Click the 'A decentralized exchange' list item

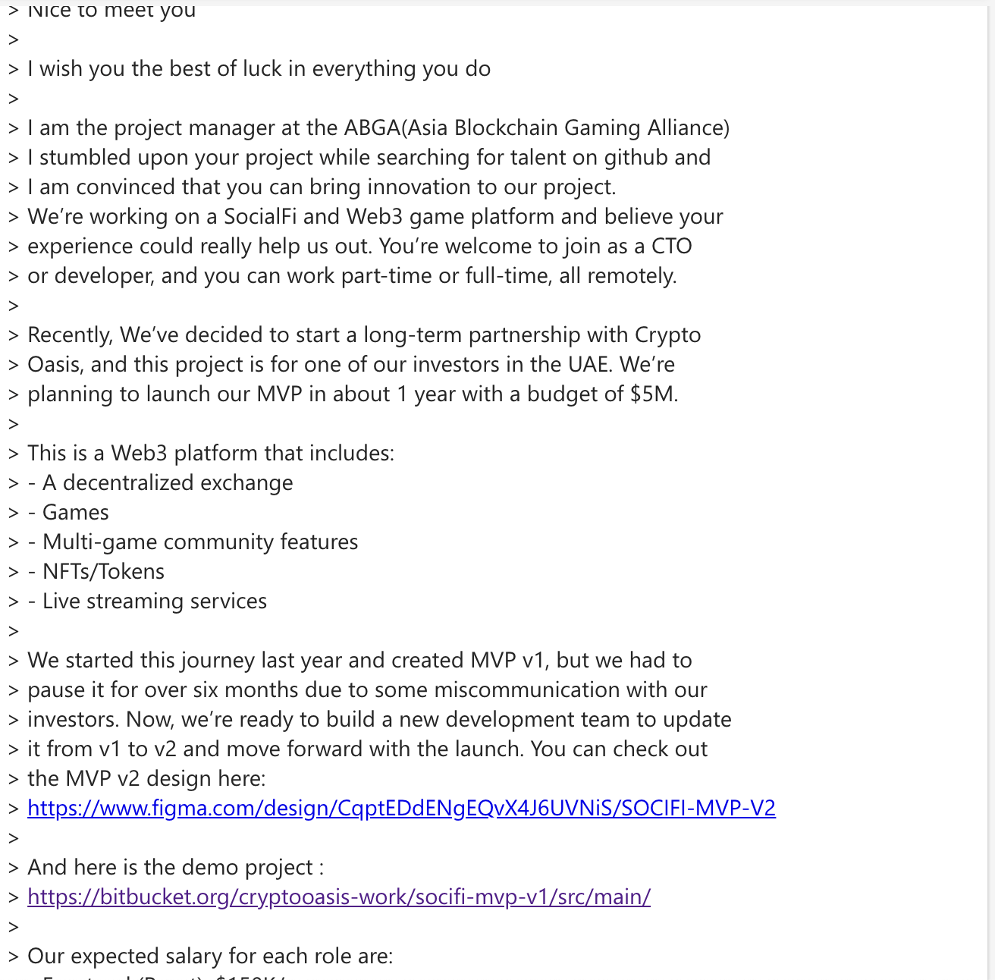point(168,482)
